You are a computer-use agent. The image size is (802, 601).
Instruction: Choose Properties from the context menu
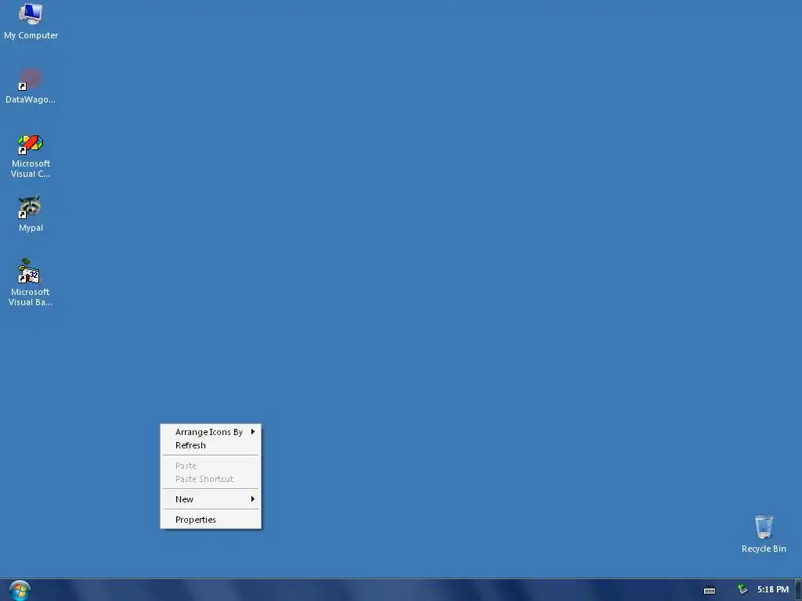coord(211,520)
